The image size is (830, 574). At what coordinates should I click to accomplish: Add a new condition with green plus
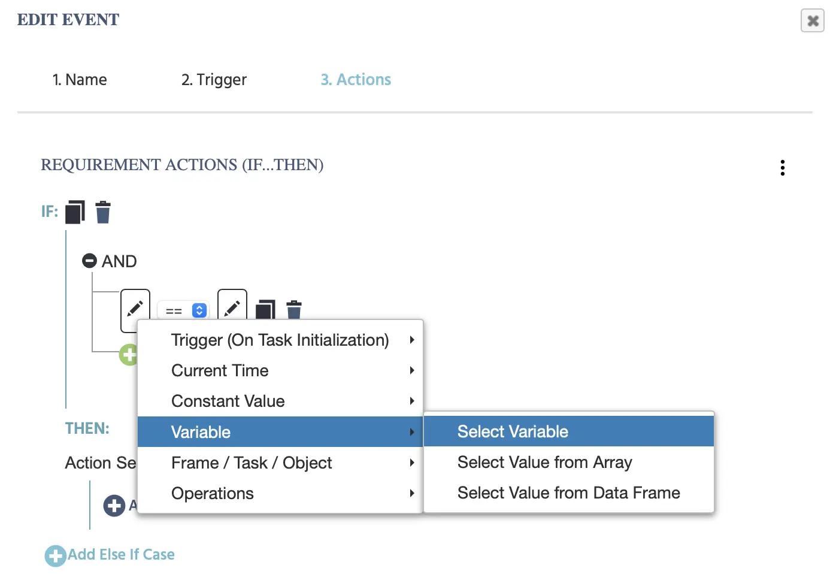pyautogui.click(x=129, y=355)
